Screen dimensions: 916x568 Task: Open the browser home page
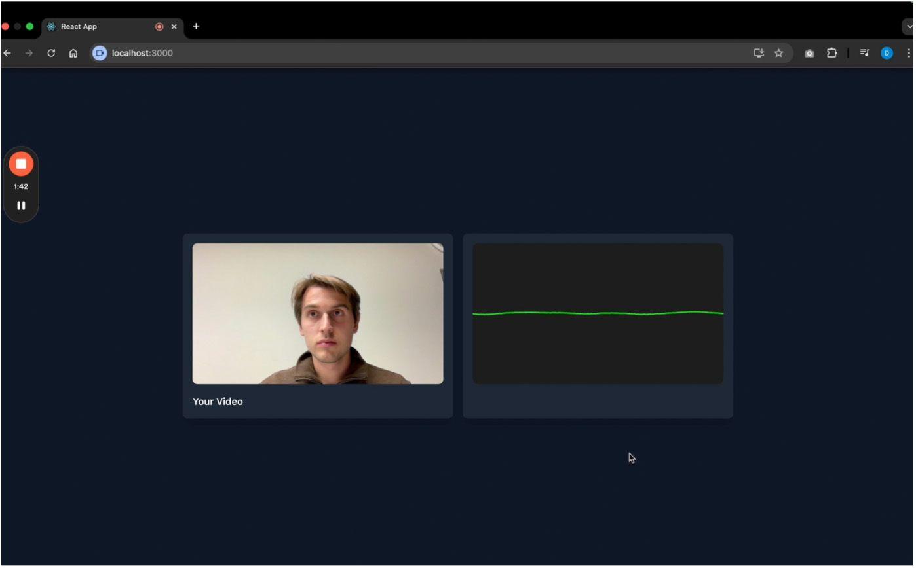[73, 53]
